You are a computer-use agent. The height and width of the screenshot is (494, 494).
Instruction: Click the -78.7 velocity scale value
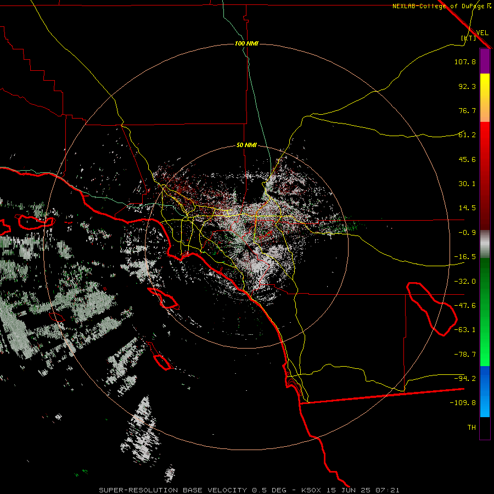click(465, 355)
